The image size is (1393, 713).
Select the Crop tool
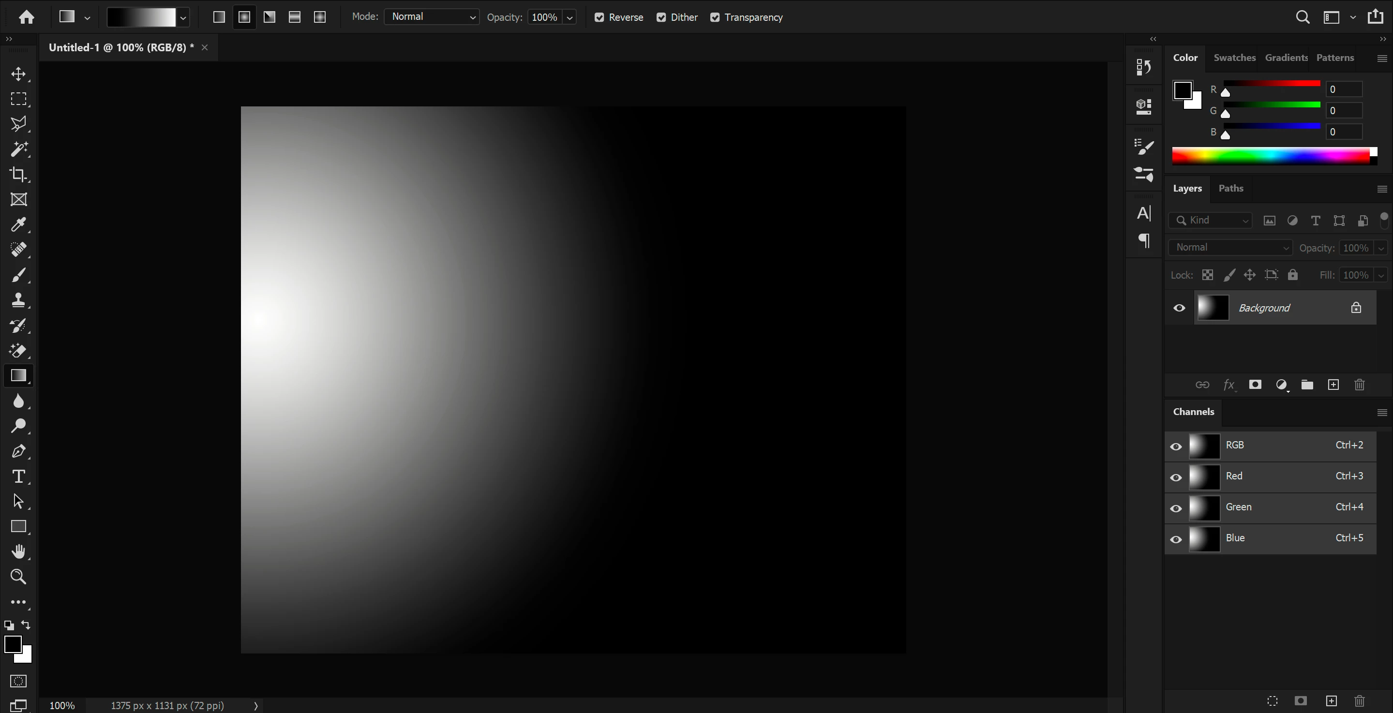click(18, 174)
